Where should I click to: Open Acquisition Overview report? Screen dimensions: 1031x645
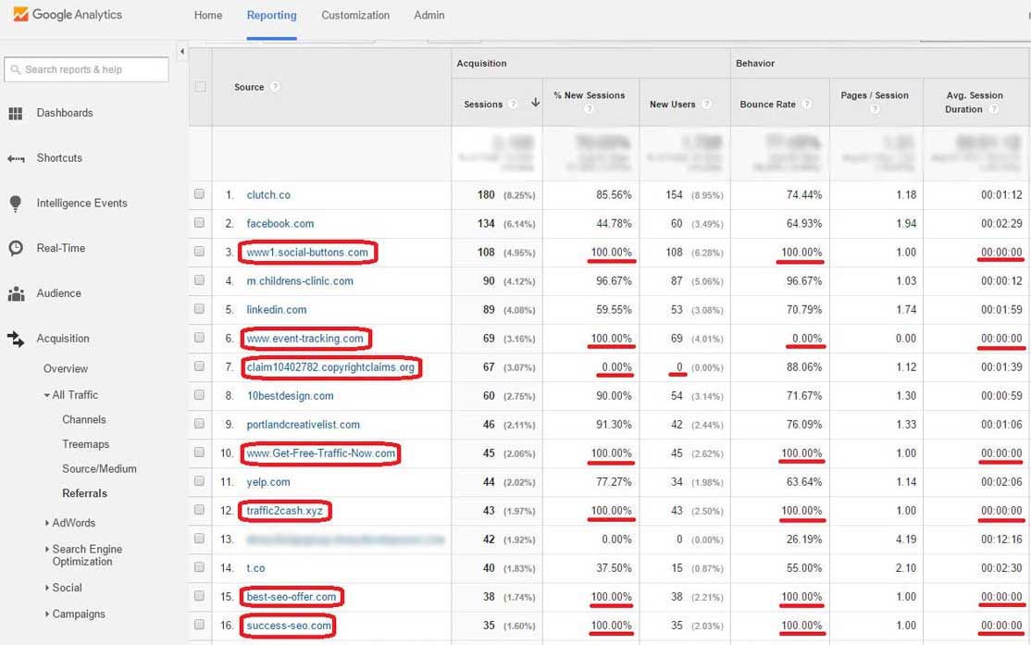66,369
